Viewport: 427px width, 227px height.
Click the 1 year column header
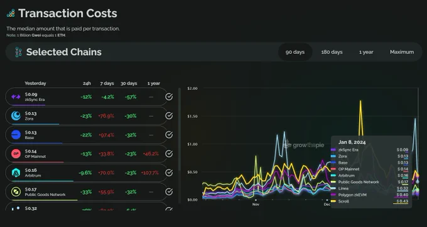click(x=154, y=83)
